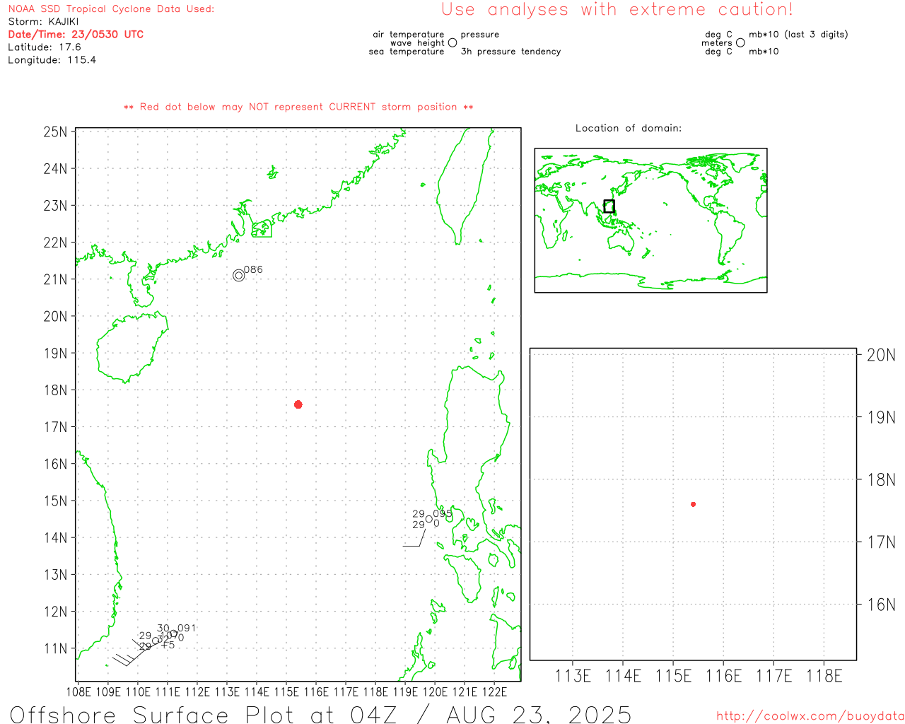The height and width of the screenshot is (724, 905).
Task: Click the 11N latitude label on main map
Action: coord(55,648)
